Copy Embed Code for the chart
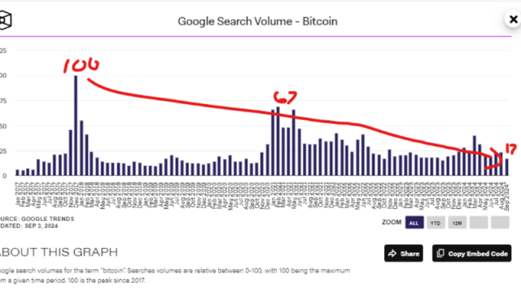Image resolution: width=521 pixels, height=296 pixels. (472, 254)
